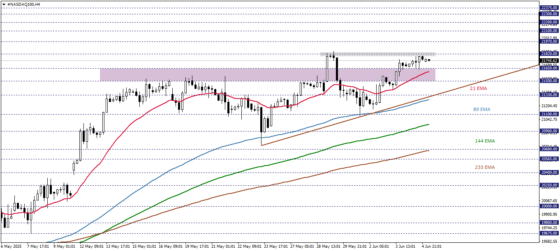The height and width of the screenshot is (251, 560).
Task: Click the 15 May 01:01 time label
Action: point(144,246)
